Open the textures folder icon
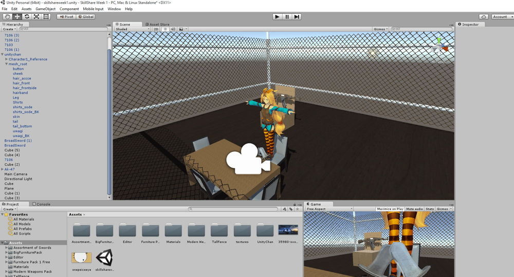The width and height of the screenshot is (514, 277). tap(242, 230)
